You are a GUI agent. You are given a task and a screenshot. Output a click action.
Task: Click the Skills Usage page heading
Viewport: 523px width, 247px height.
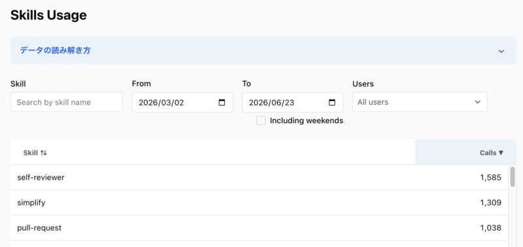coord(48,15)
